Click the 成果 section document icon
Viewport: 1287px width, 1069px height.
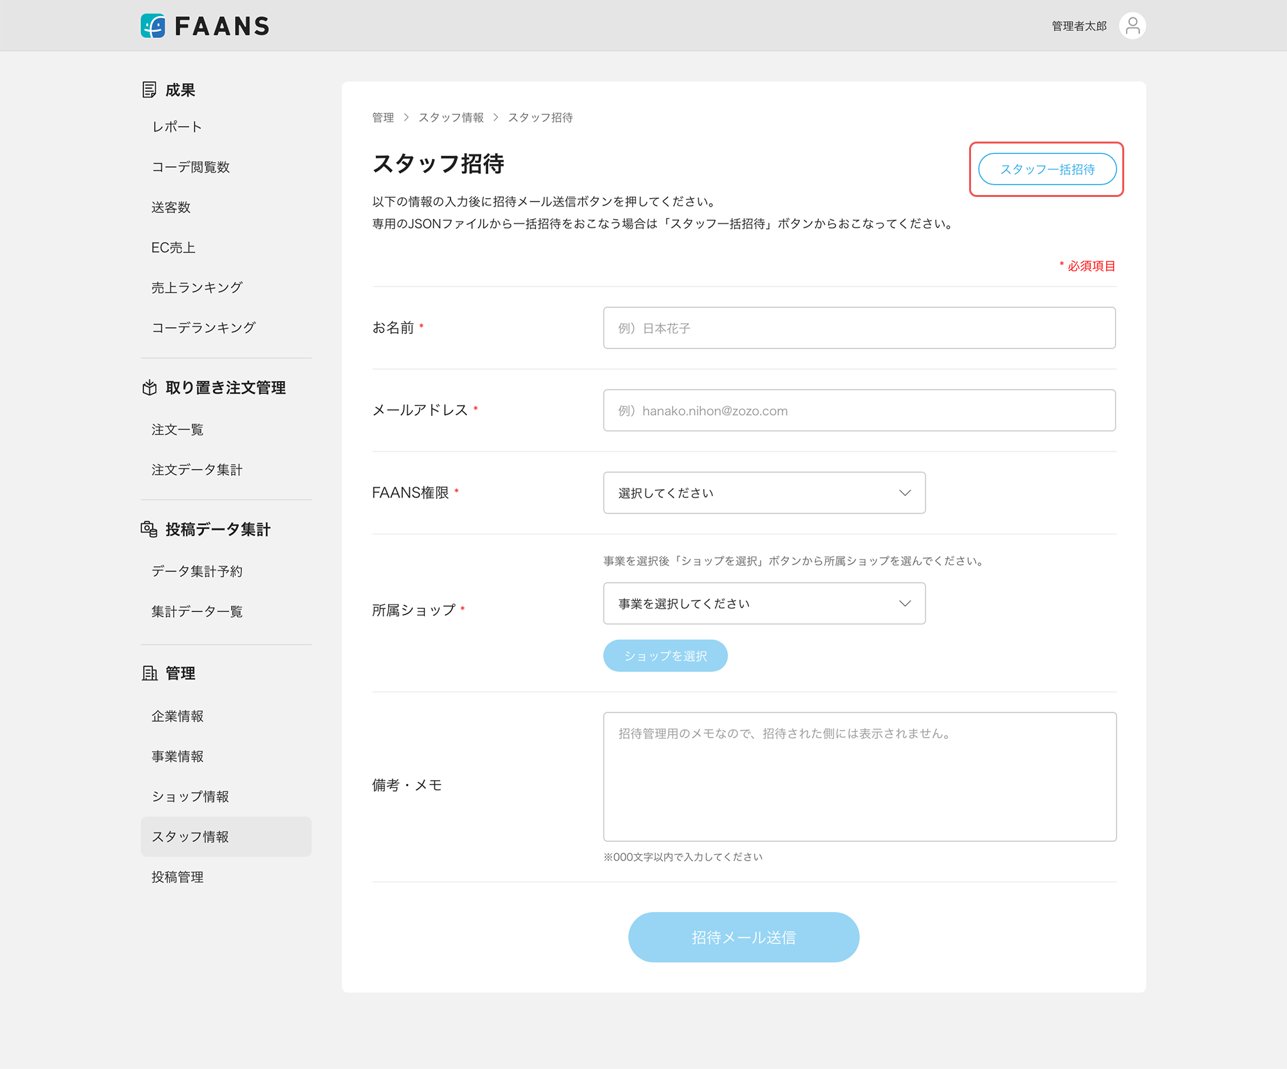click(x=149, y=89)
